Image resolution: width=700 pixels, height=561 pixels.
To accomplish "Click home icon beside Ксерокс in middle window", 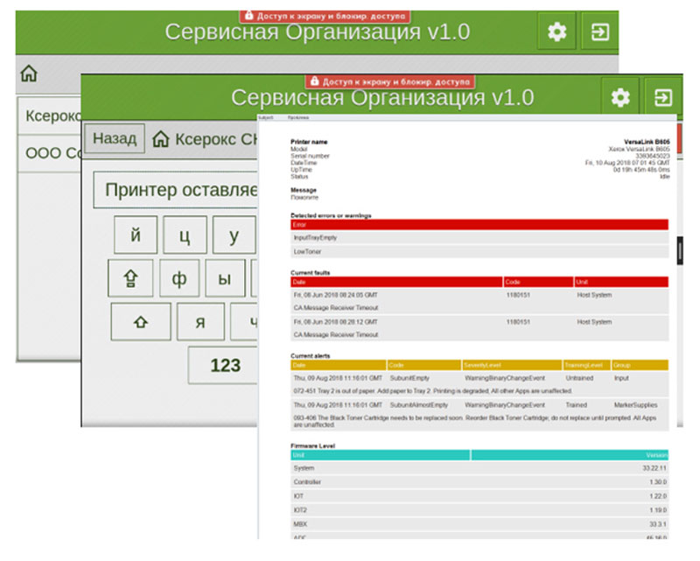I will pyautogui.click(x=161, y=139).
